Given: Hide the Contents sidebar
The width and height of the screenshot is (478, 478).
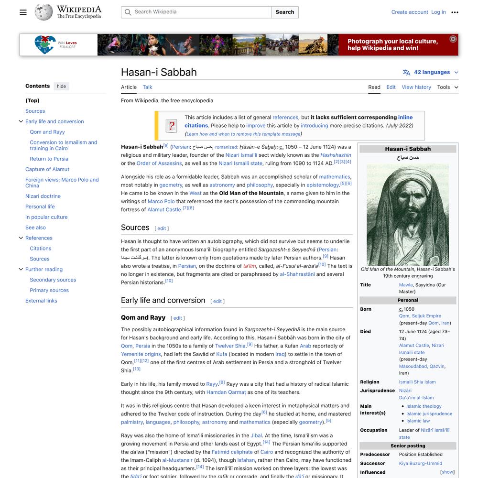Looking at the screenshot, I should coord(61,86).
